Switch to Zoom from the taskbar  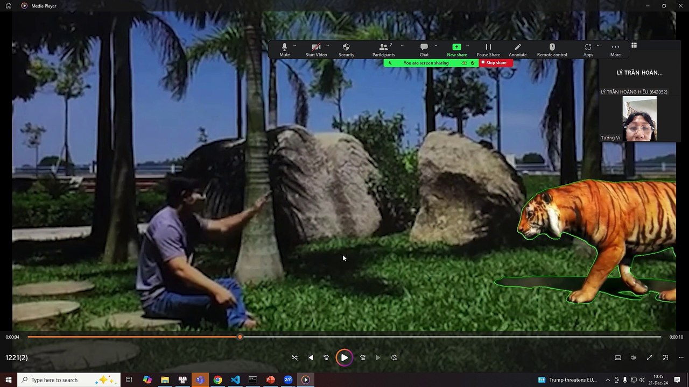click(288, 380)
